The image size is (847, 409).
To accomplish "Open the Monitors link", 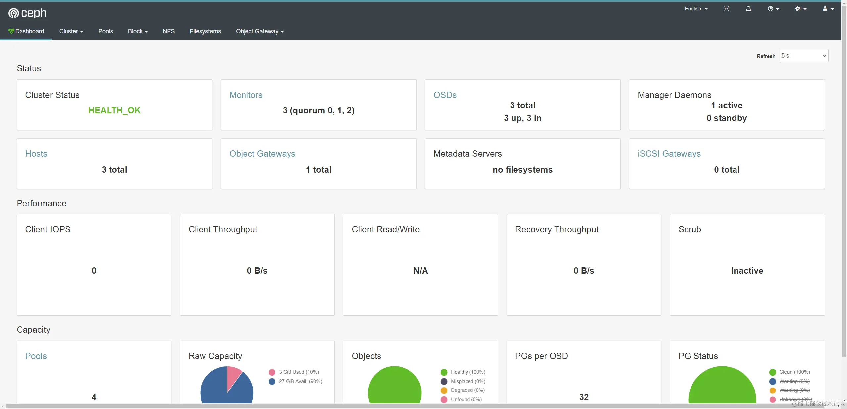I will (246, 95).
